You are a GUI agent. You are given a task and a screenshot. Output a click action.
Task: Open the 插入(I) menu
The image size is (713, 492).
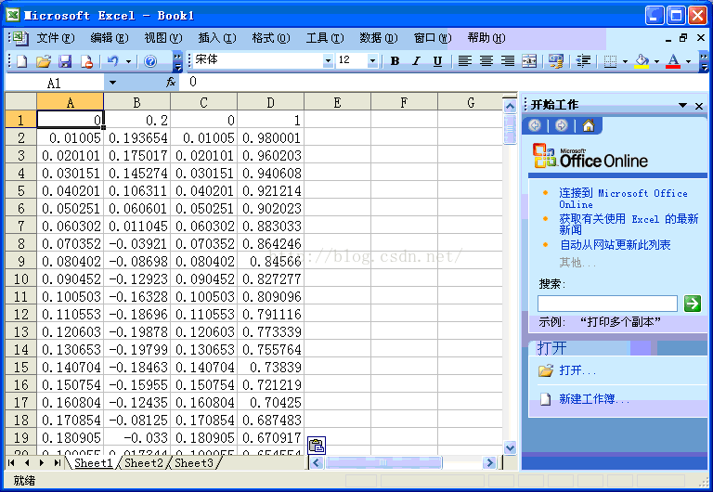click(217, 38)
